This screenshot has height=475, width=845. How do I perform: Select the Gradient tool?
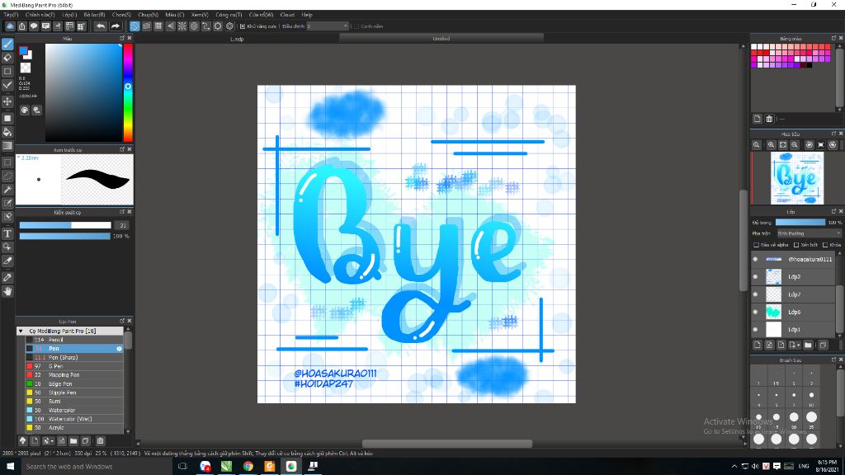click(7, 146)
